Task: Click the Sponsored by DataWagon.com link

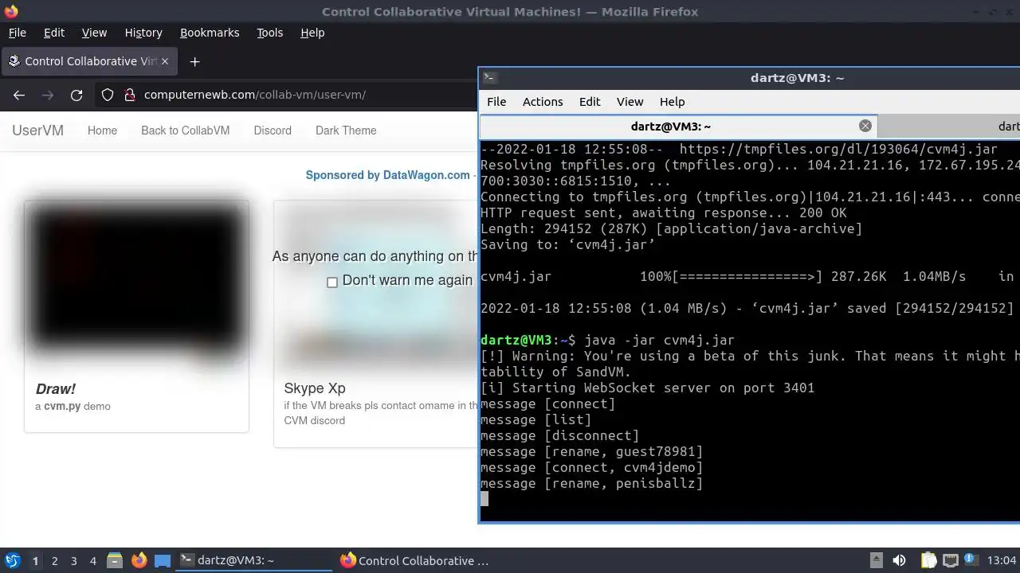Action: (x=388, y=175)
